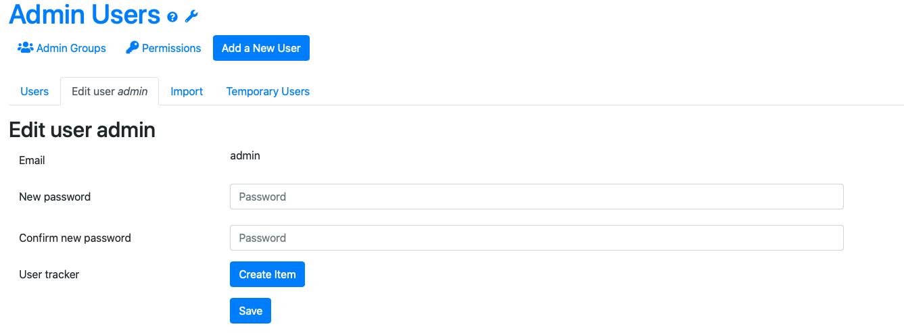
Task: Switch to the Temporary Users tab
Action: 268,91
